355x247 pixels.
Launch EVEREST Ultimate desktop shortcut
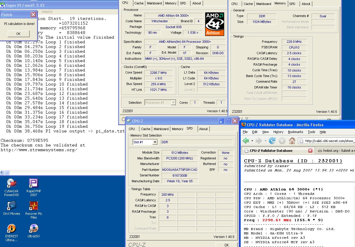pyautogui.click(x=11, y=233)
